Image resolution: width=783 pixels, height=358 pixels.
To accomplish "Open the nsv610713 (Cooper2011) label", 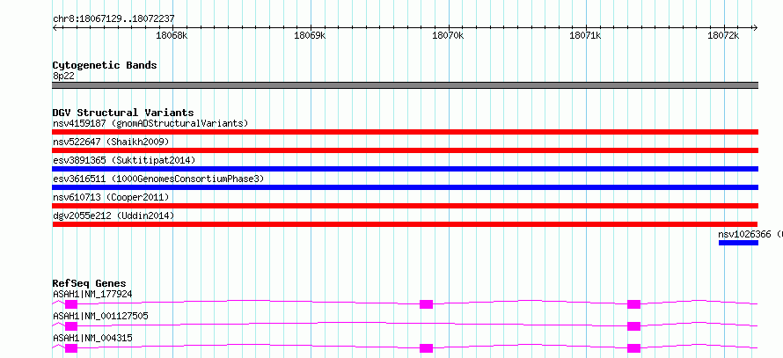I will tap(111, 197).
